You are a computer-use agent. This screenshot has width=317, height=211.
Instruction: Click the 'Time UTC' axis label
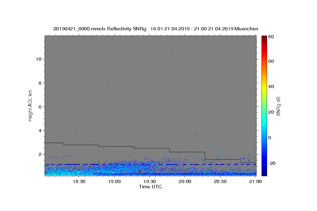[x=150, y=187]
